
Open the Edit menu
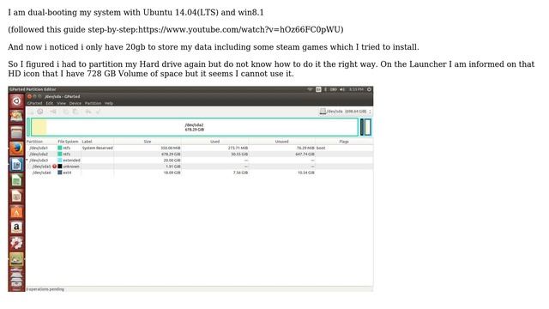click(x=50, y=103)
